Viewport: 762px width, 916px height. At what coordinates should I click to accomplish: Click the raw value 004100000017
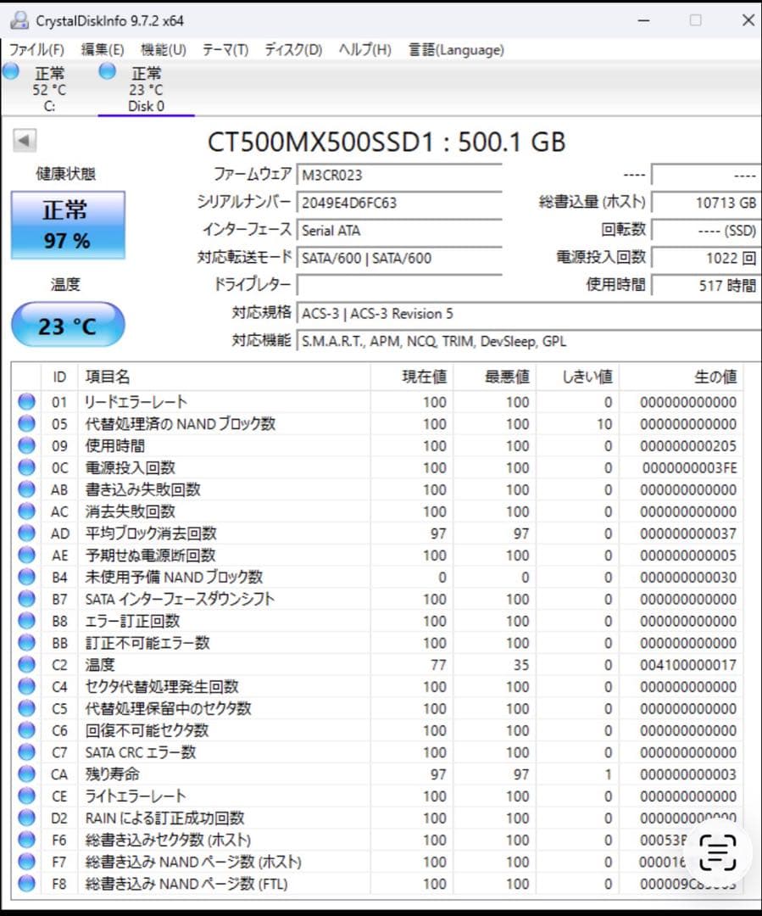[688, 665]
